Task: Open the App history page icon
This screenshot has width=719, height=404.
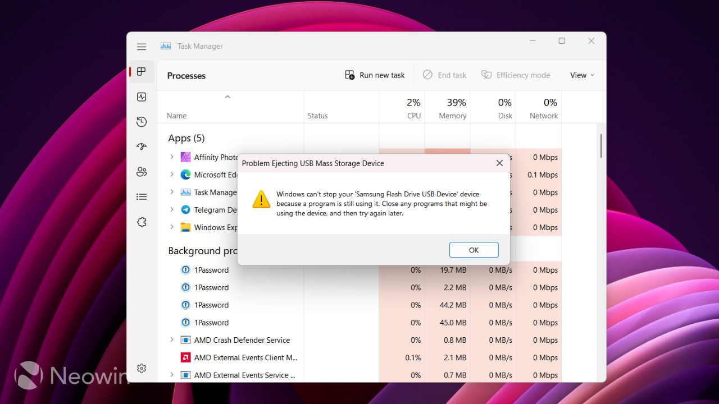Action: pyautogui.click(x=142, y=122)
